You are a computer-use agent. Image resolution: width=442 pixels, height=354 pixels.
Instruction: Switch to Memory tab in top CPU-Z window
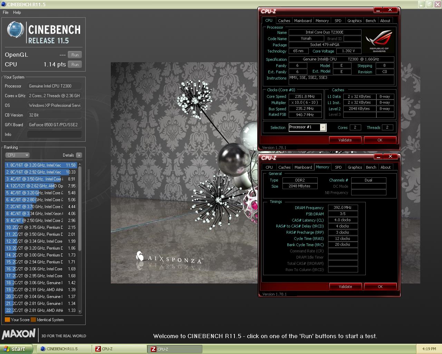(322, 21)
